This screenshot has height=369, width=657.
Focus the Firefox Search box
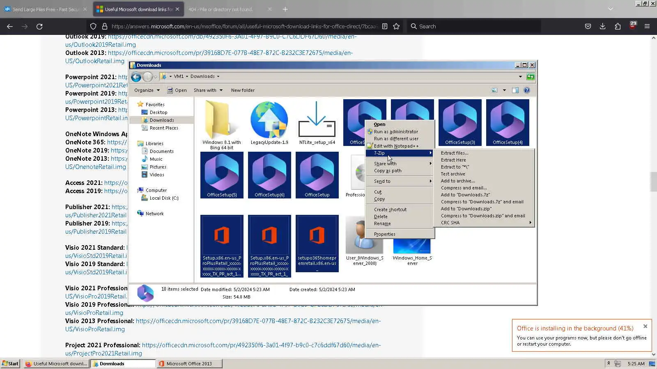coord(473,26)
